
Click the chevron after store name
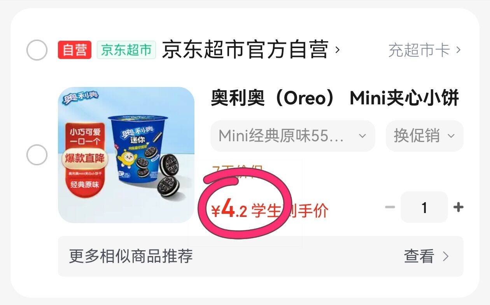[337, 50]
